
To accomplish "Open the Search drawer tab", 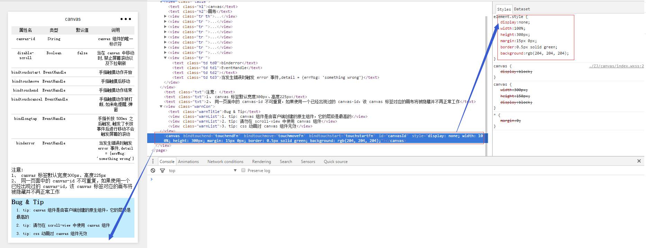I will coord(286,161).
